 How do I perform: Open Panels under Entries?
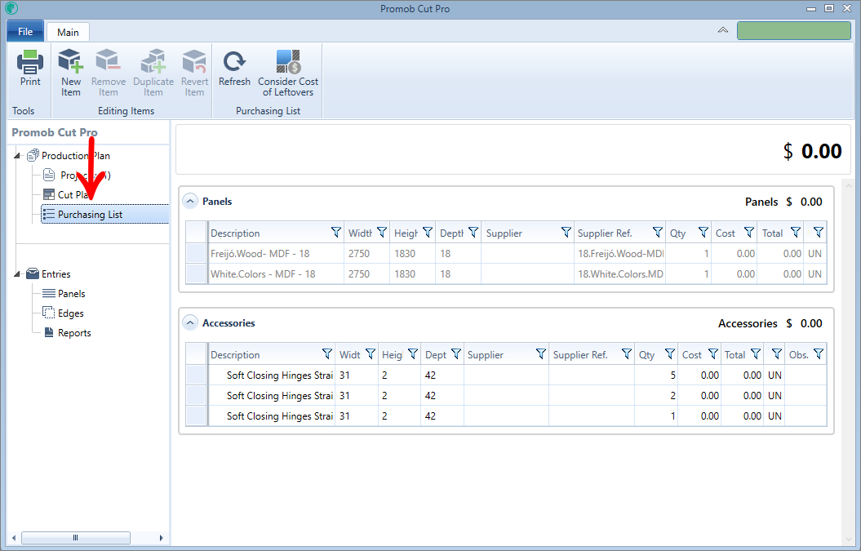(x=71, y=294)
